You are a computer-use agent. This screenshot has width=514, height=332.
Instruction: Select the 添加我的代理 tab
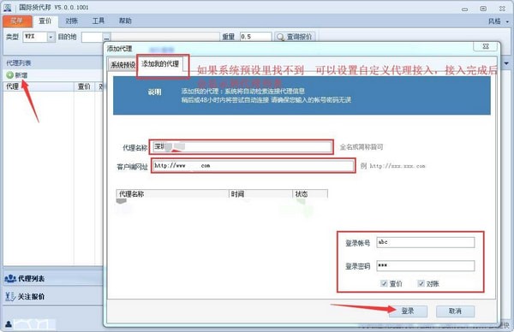(x=160, y=64)
